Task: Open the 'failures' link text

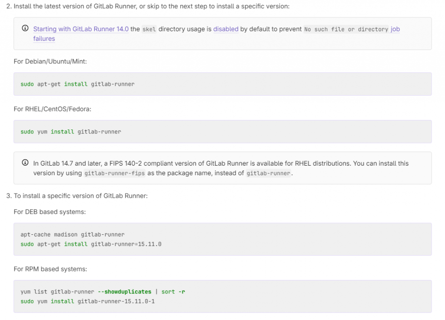Action: click(44, 39)
